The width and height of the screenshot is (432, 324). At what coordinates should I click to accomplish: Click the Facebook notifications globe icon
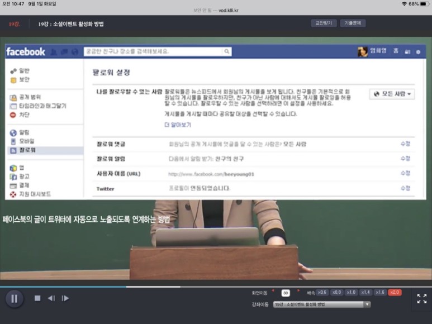75,52
